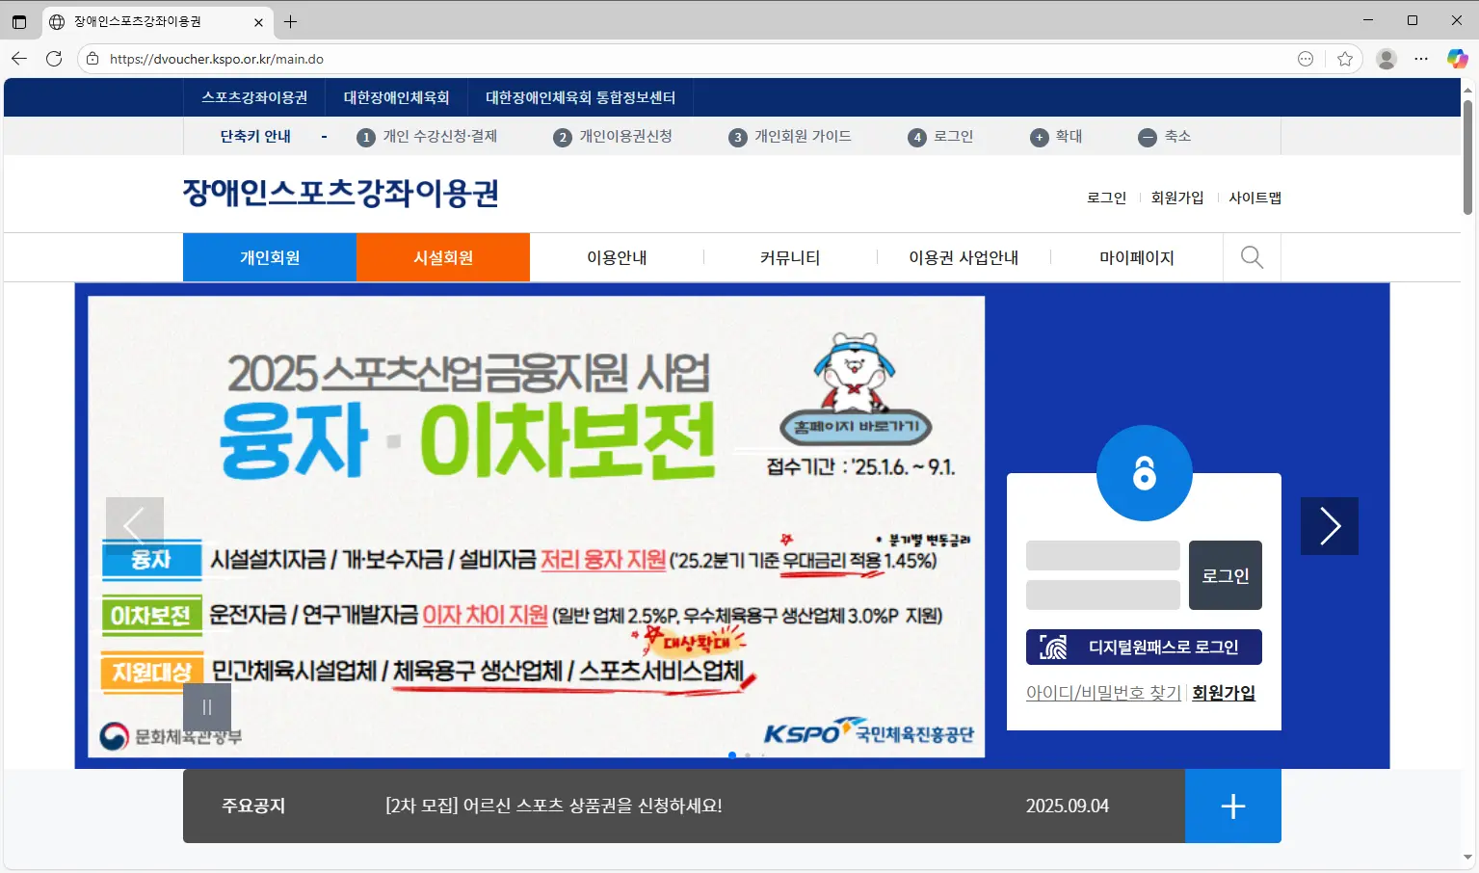Click the blue padlock login circle icon
This screenshot has height=873, width=1479.
1144,473
